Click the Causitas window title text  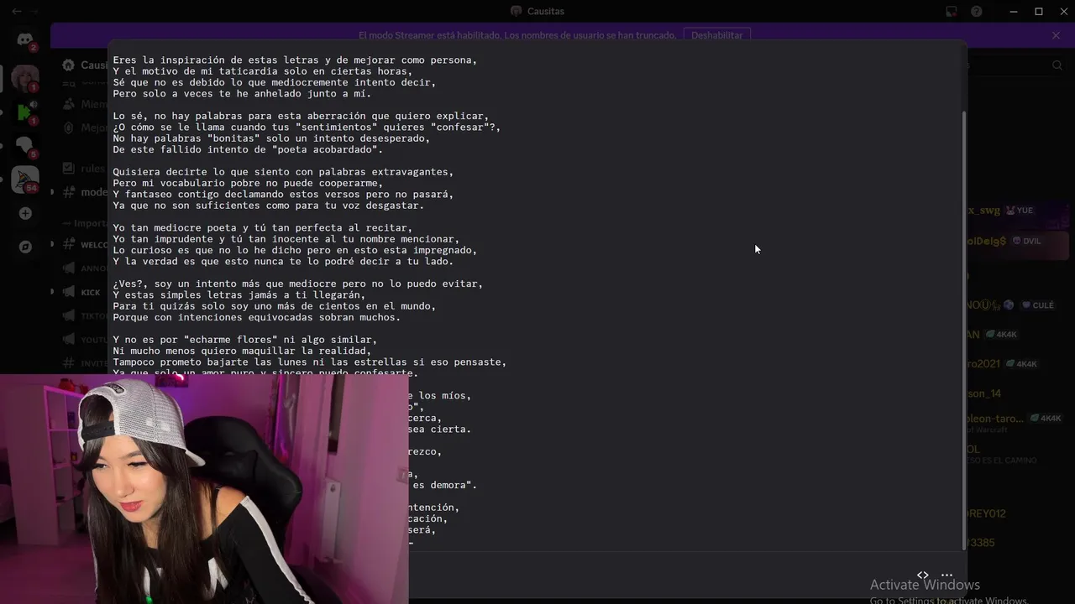546,11
